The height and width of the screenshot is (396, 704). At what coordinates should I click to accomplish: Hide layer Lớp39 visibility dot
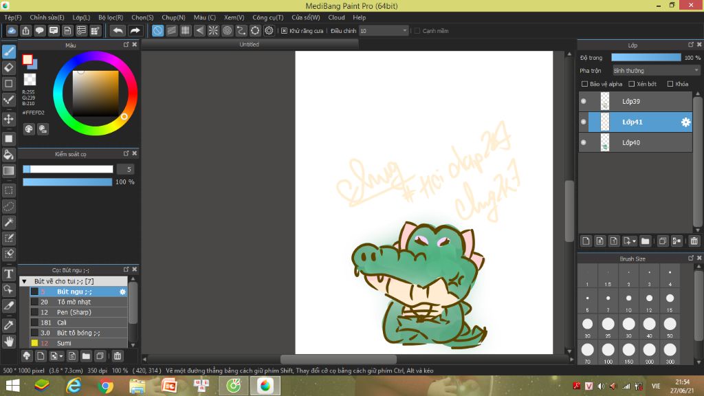(x=584, y=101)
